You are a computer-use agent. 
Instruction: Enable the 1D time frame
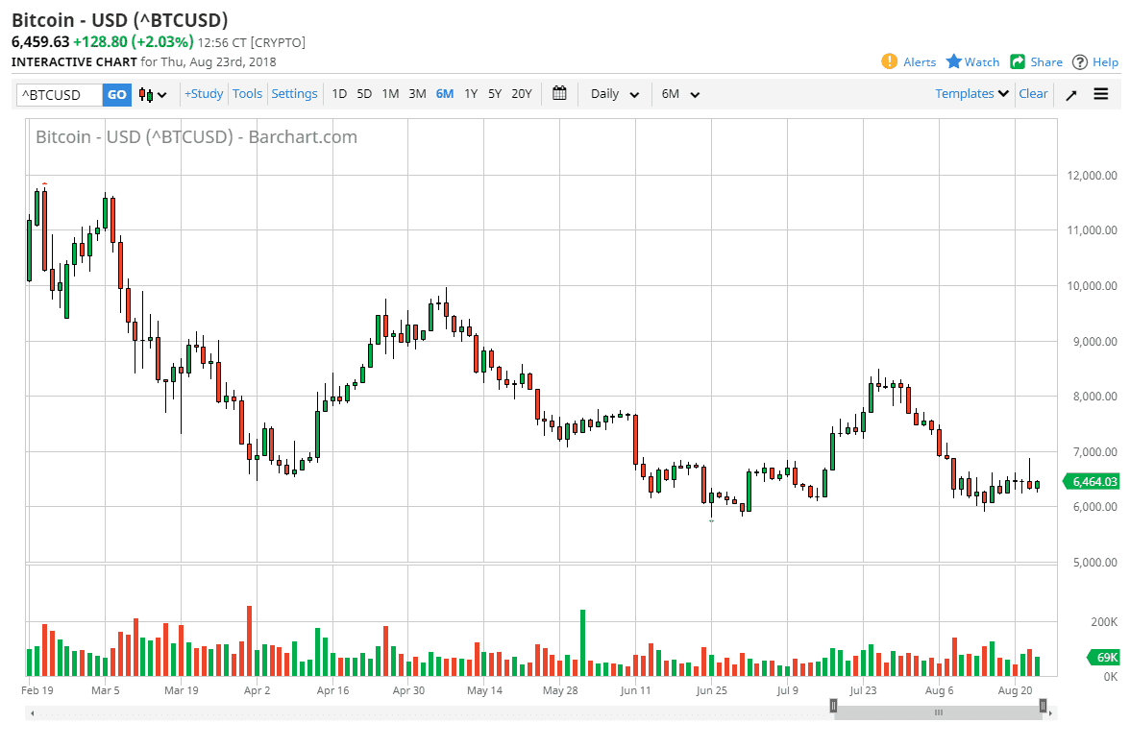click(x=339, y=93)
